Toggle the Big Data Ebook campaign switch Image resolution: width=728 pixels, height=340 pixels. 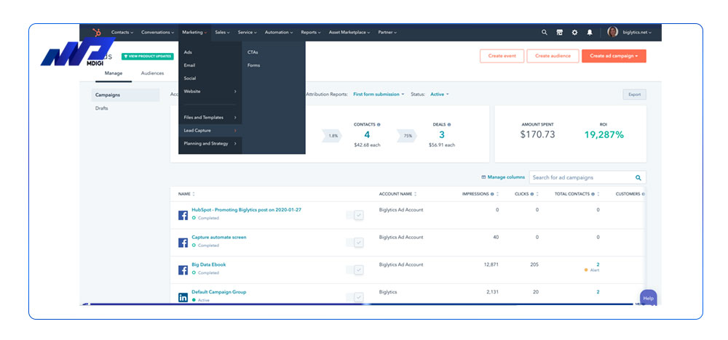coord(355,270)
